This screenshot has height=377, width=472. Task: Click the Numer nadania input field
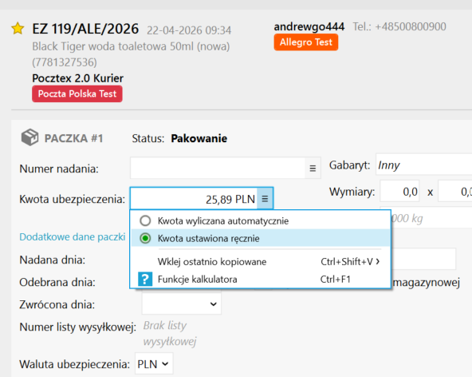[218, 168]
